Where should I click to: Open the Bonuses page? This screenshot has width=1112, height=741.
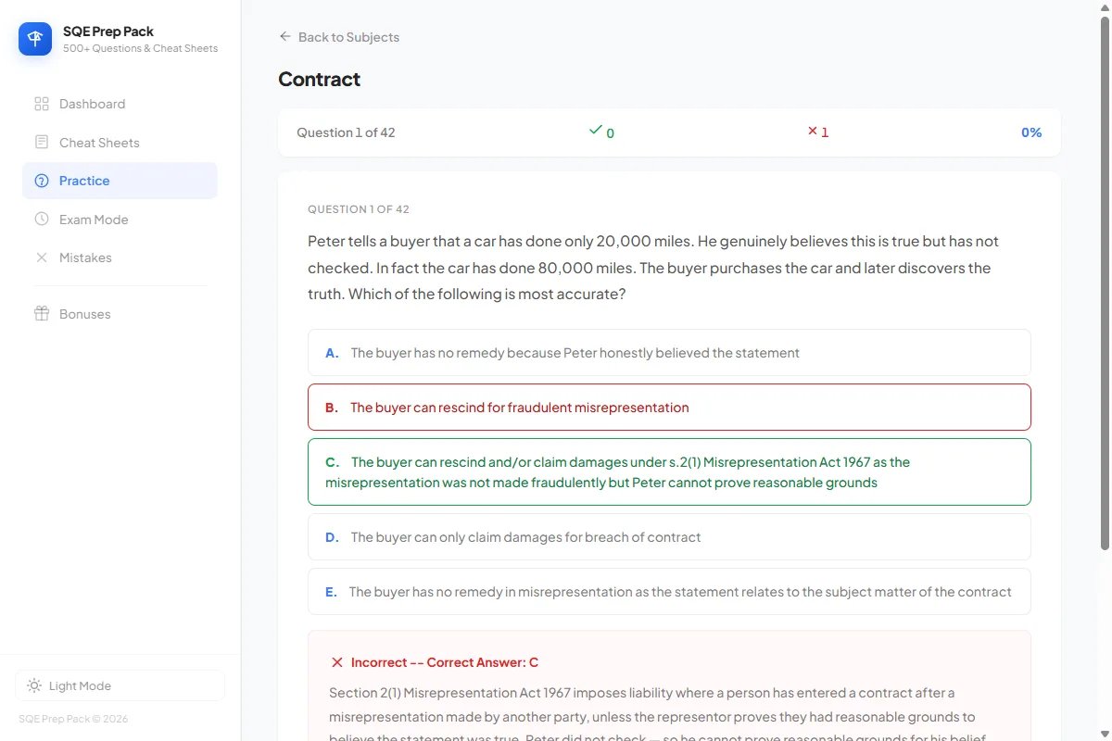120,314
